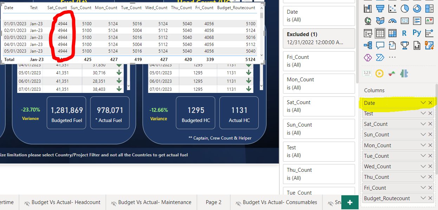
Task: Click the Head Count table scrollbar down arrow
Action: [x=261, y=86]
